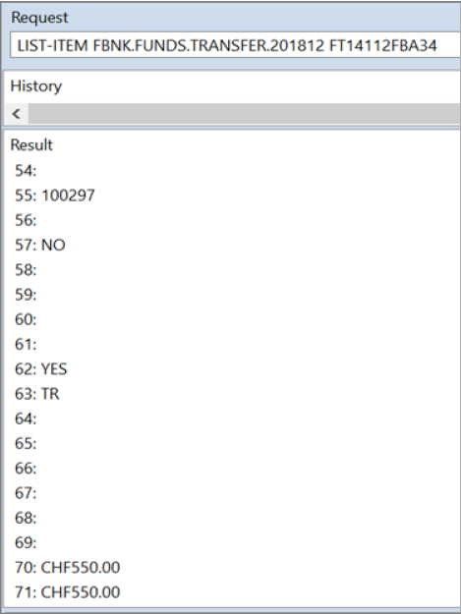This screenshot has width=461, height=614.
Task: Click the empty result line 69
Action: click(x=26, y=542)
